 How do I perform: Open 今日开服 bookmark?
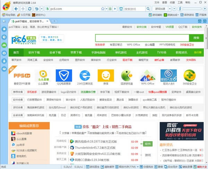point(24,15)
